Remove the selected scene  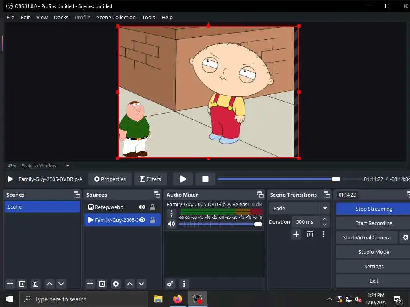click(22, 284)
